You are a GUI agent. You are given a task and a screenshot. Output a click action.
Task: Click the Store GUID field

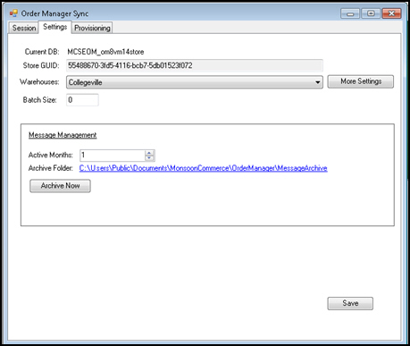[x=195, y=65]
